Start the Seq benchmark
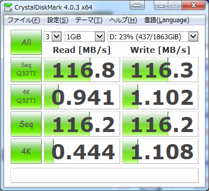Screen dimensions: 209x191 coord(26,124)
